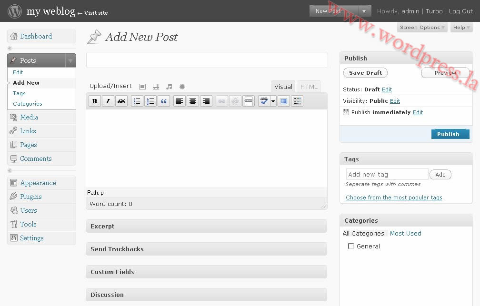The width and height of the screenshot is (480, 306).
Task: Click the WordPress logo icon
Action: point(14,11)
